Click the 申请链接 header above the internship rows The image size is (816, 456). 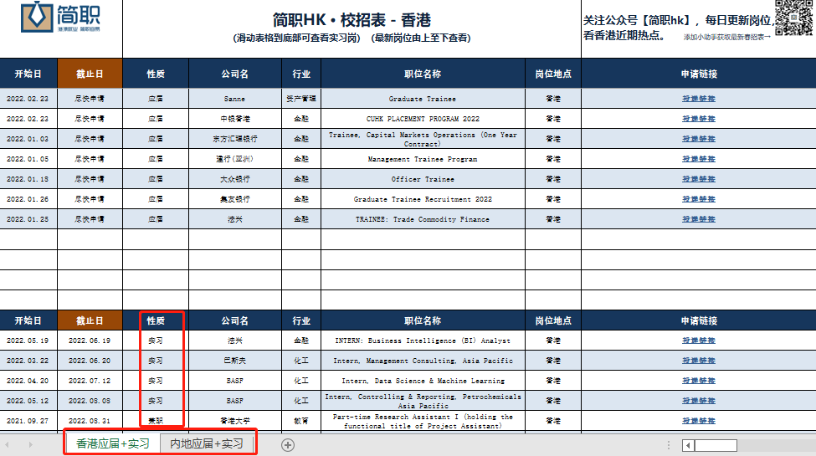[x=698, y=320]
